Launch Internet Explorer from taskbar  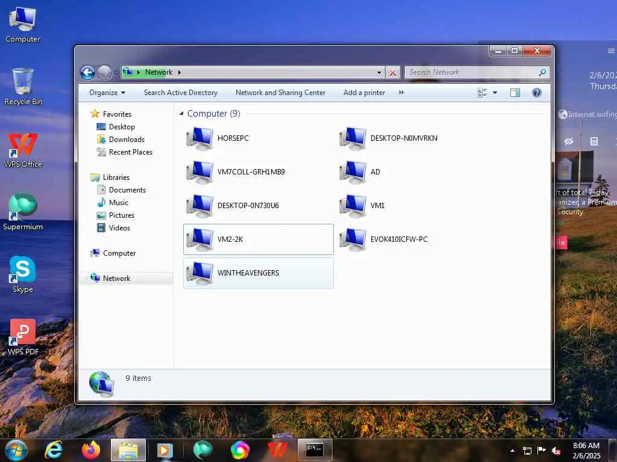53,450
